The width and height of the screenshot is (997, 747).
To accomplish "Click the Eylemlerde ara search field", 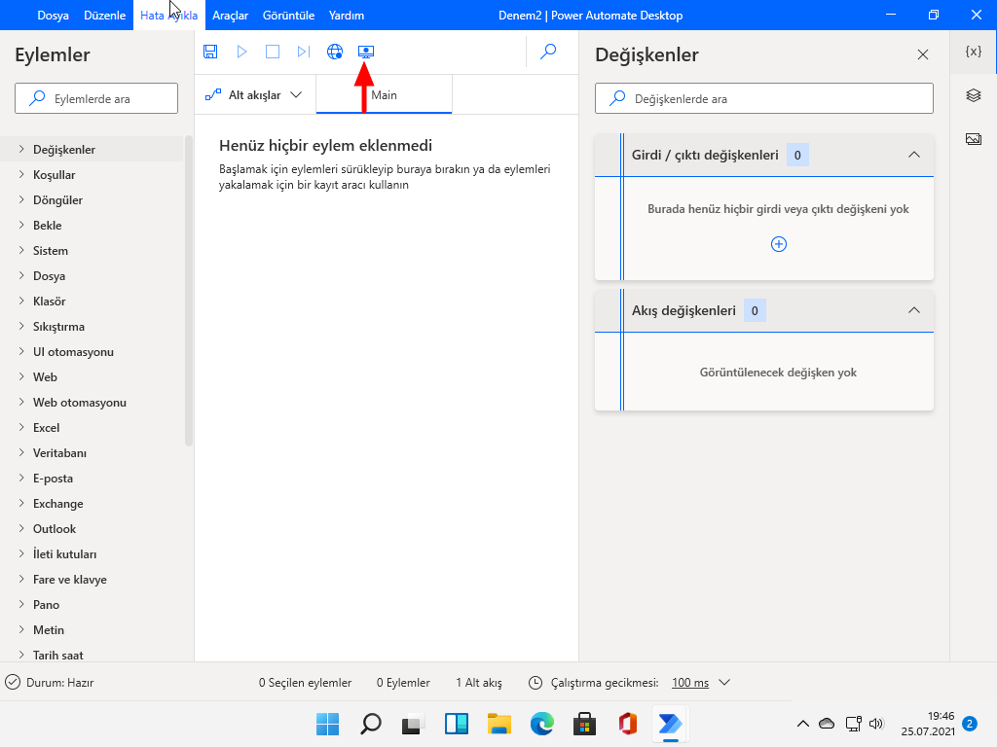I will tap(95, 98).
